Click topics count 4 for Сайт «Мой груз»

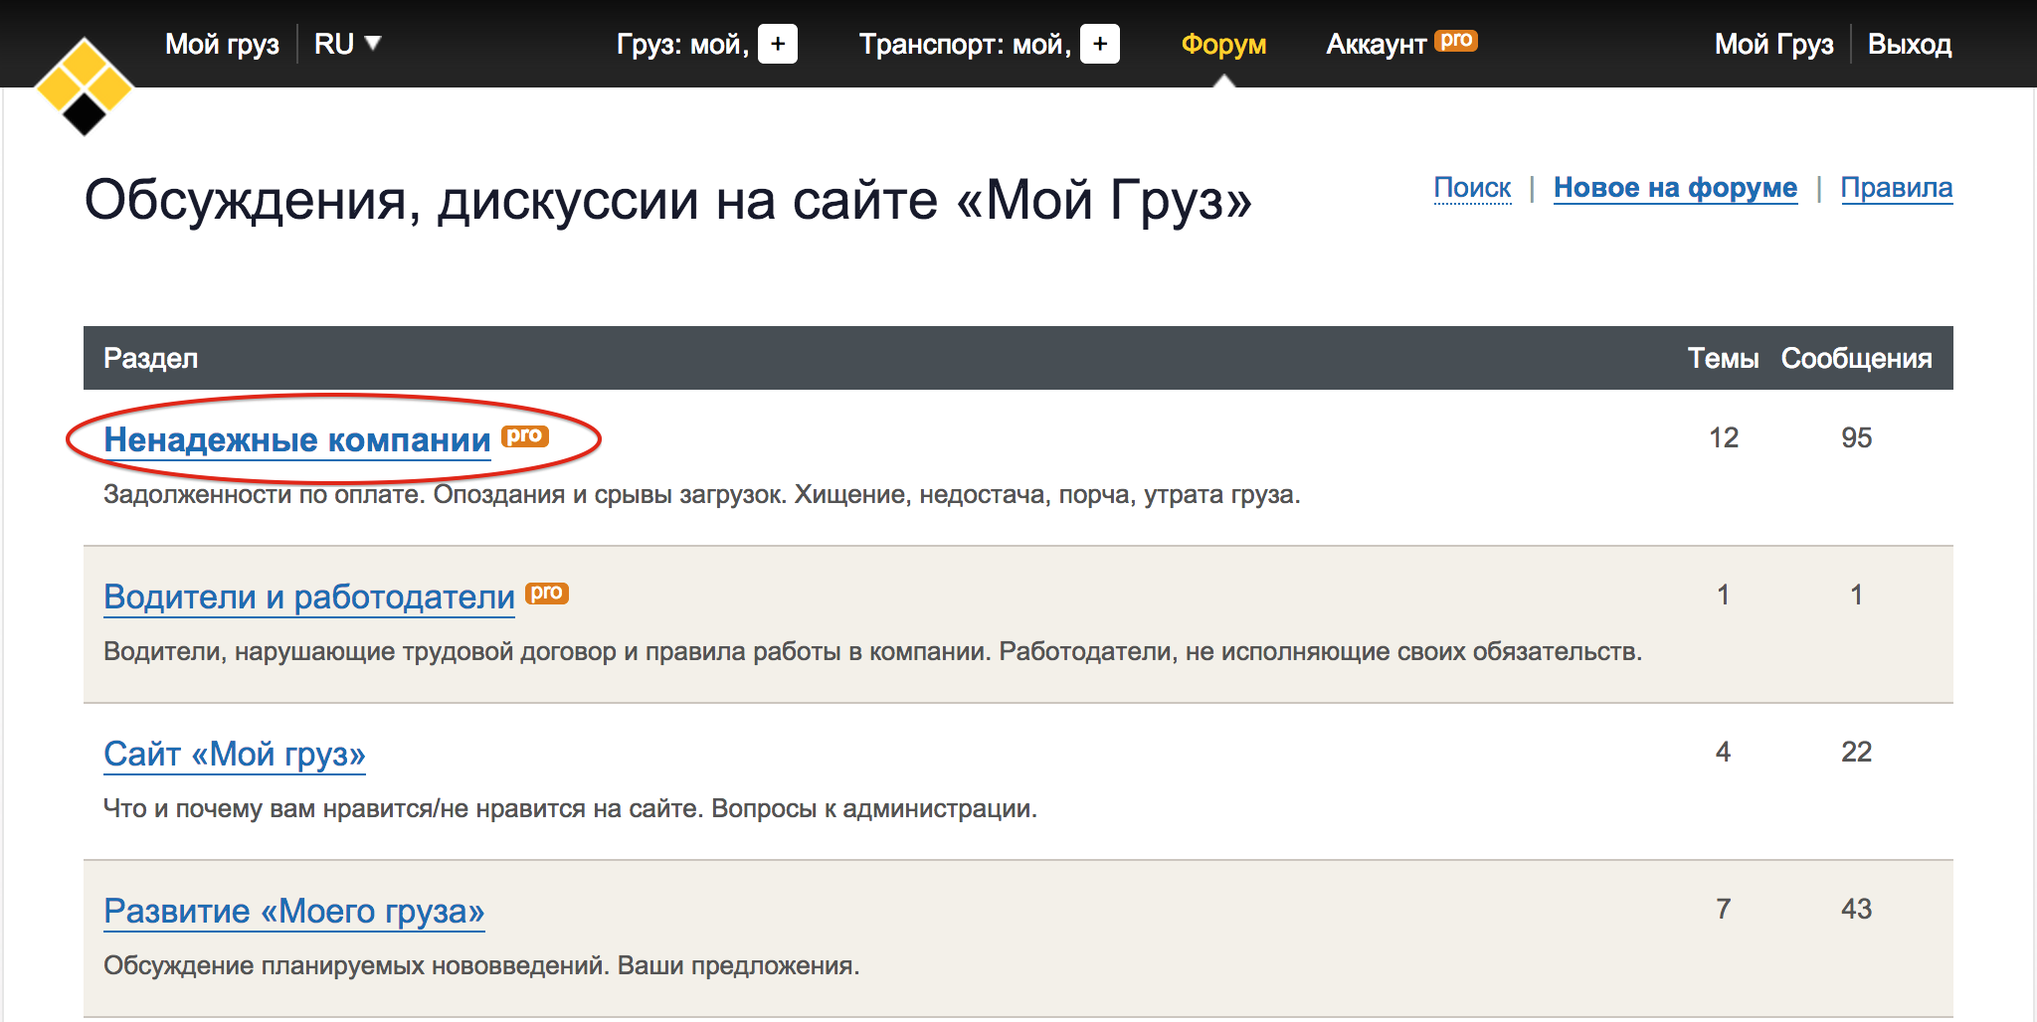[x=1724, y=752]
